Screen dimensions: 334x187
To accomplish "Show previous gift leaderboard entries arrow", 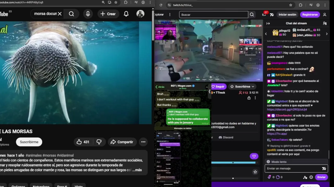I will pyautogui.click(x=266, y=34).
